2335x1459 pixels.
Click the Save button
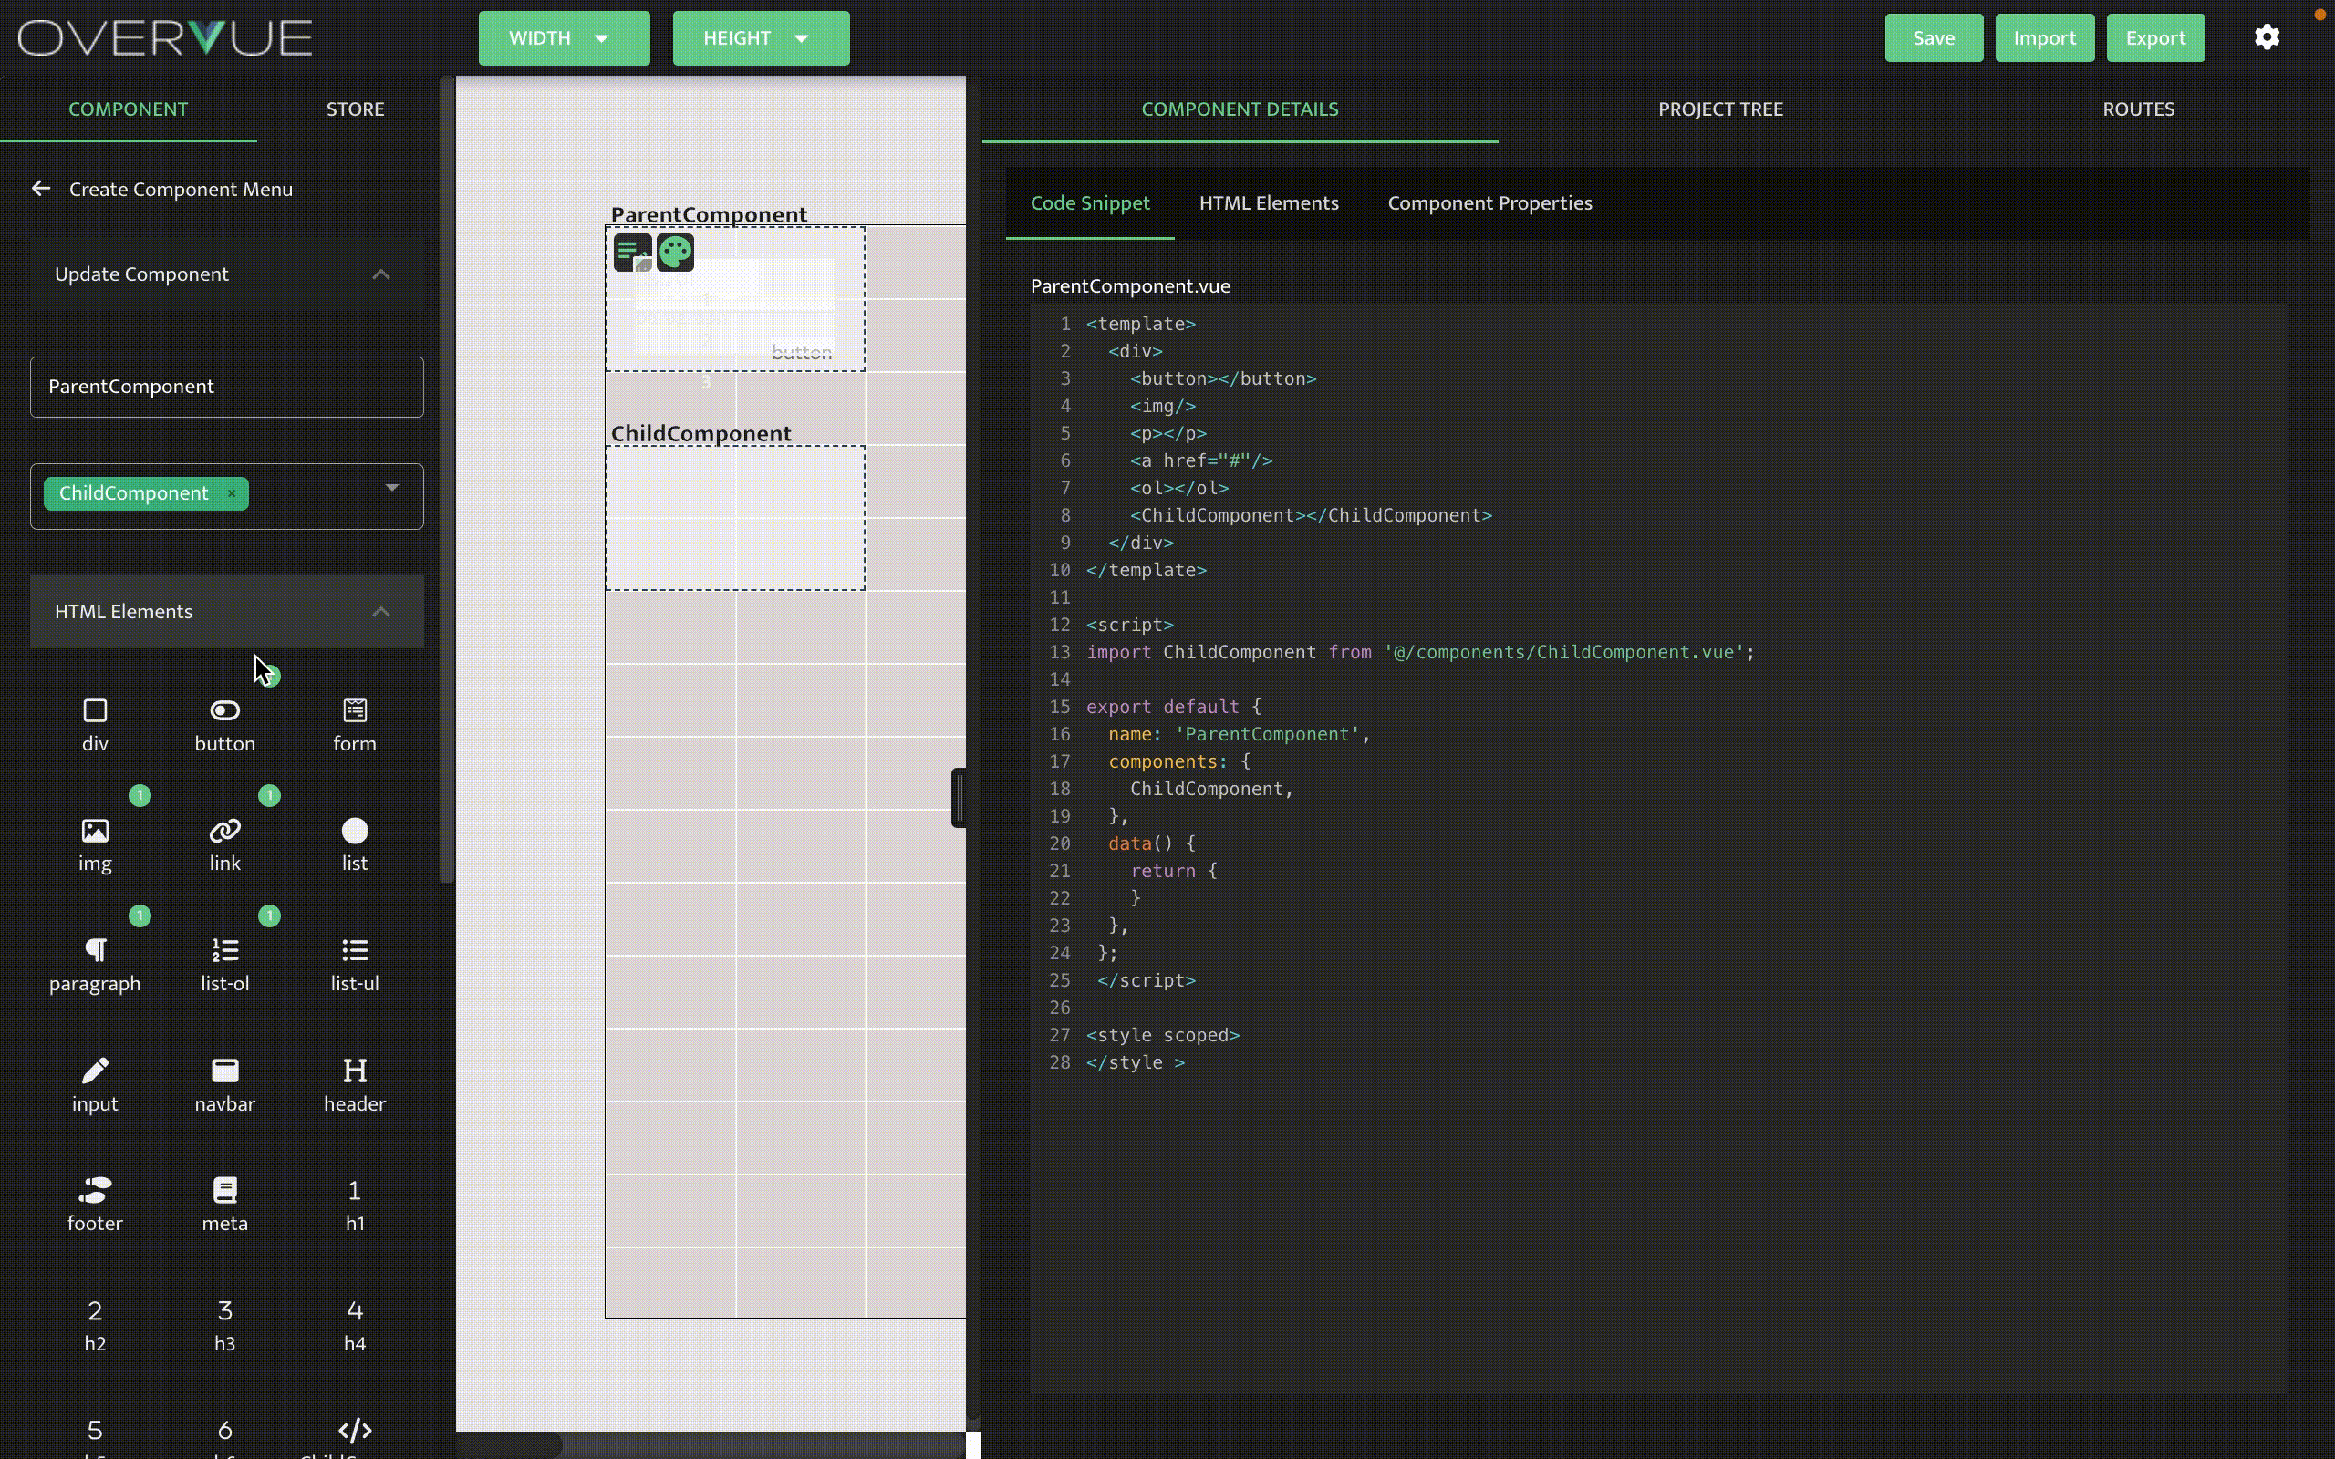point(1934,37)
